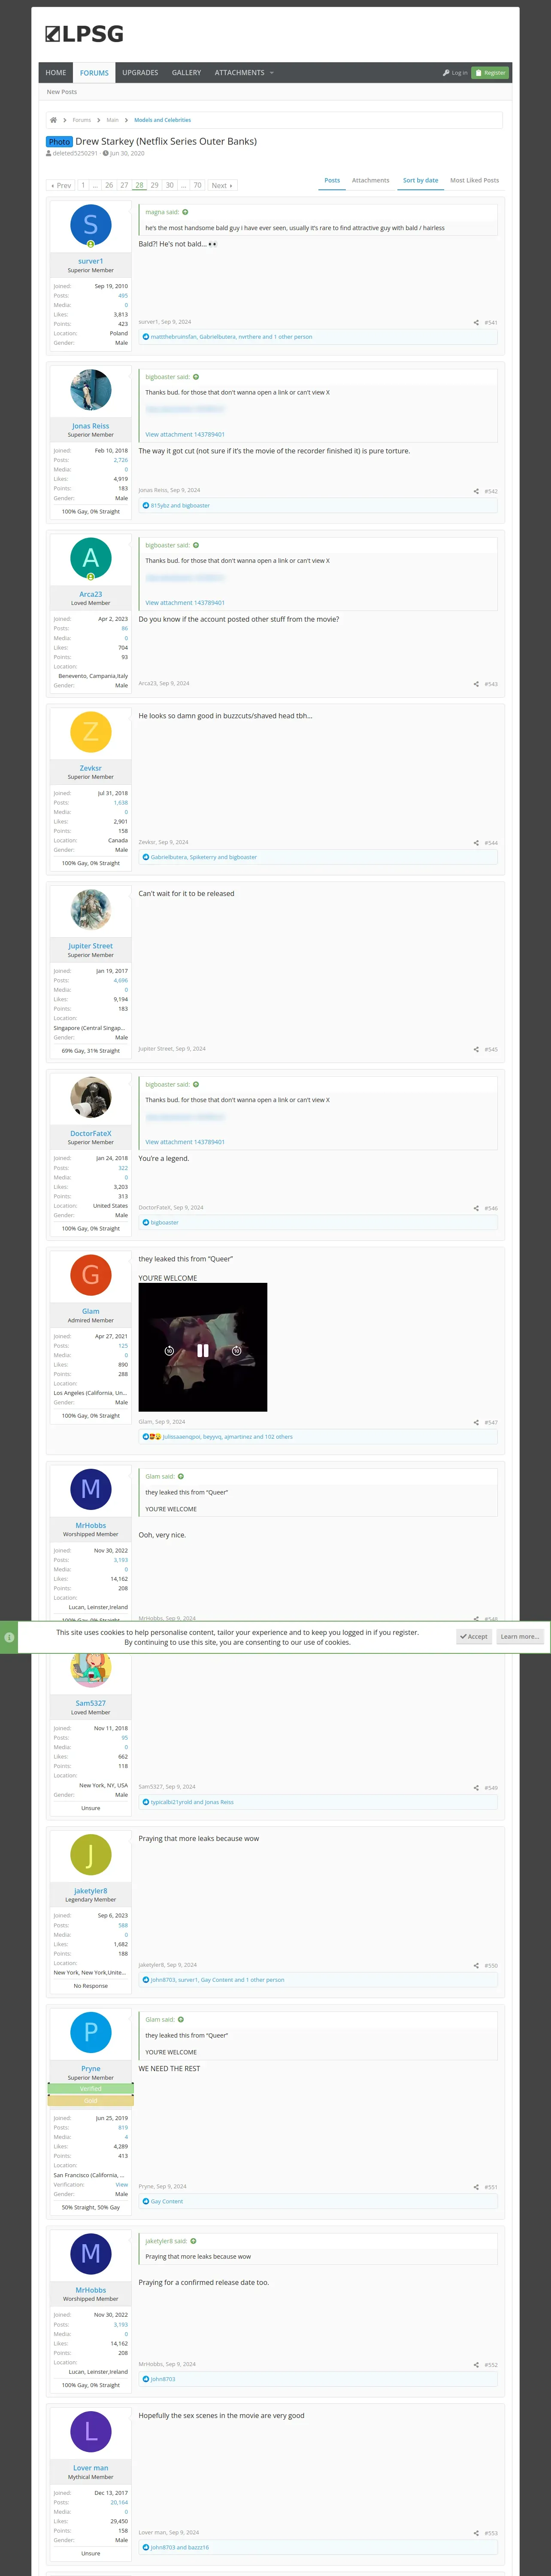Image resolution: width=551 pixels, height=2576 pixels.
Task: Click Zevksr's yellow Z avatar
Action: [91, 732]
